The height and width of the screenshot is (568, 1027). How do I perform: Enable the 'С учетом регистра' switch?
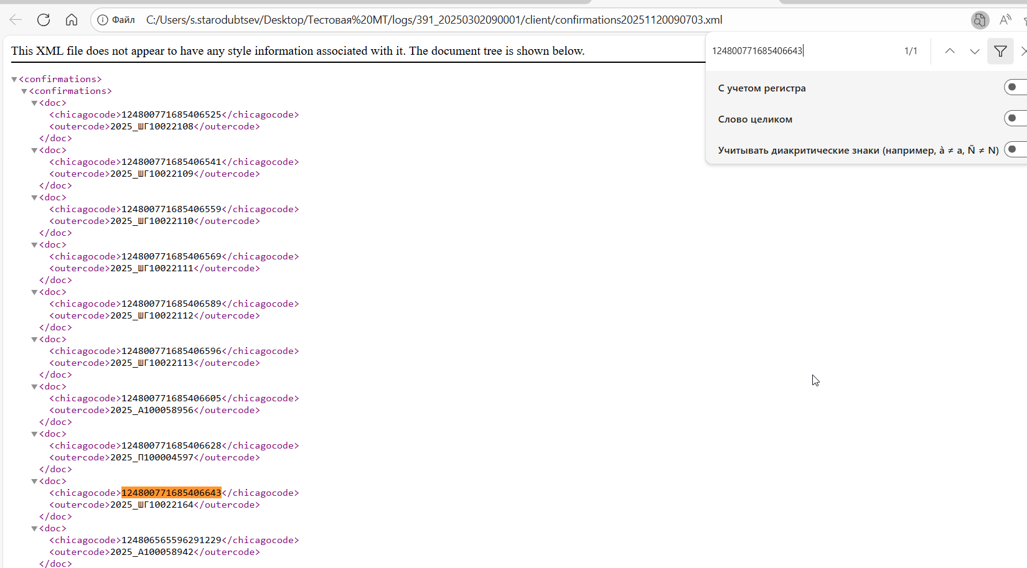pyautogui.click(x=1015, y=87)
